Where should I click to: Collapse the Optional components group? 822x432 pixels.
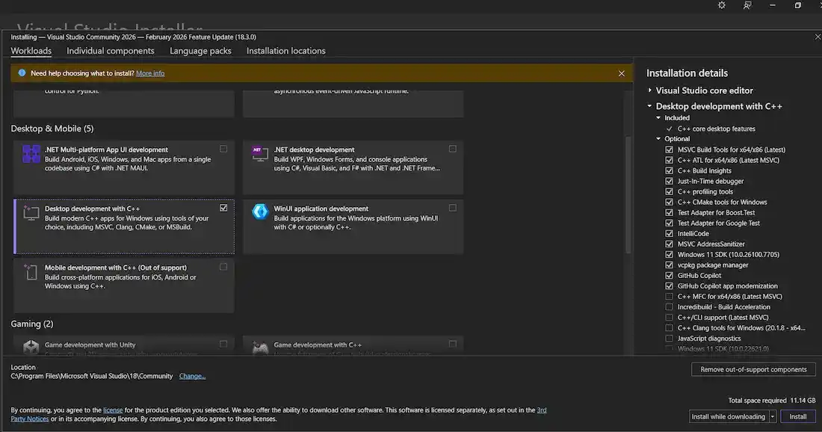tap(658, 139)
